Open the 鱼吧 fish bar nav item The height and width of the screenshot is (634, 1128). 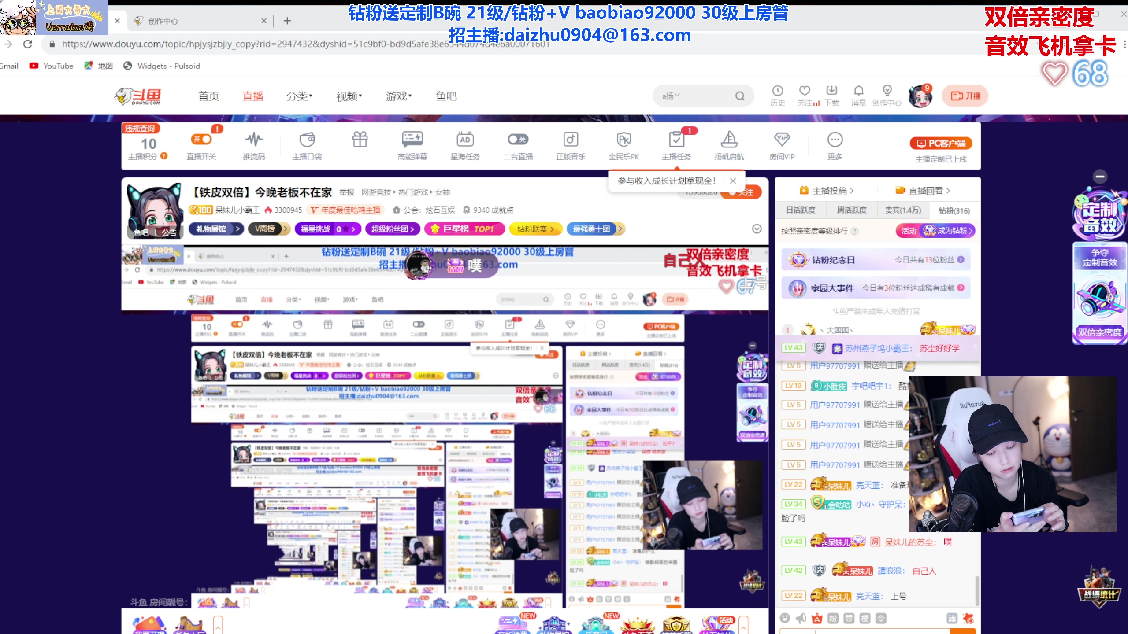point(446,96)
